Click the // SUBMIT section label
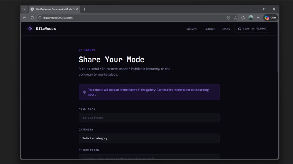 87,50
